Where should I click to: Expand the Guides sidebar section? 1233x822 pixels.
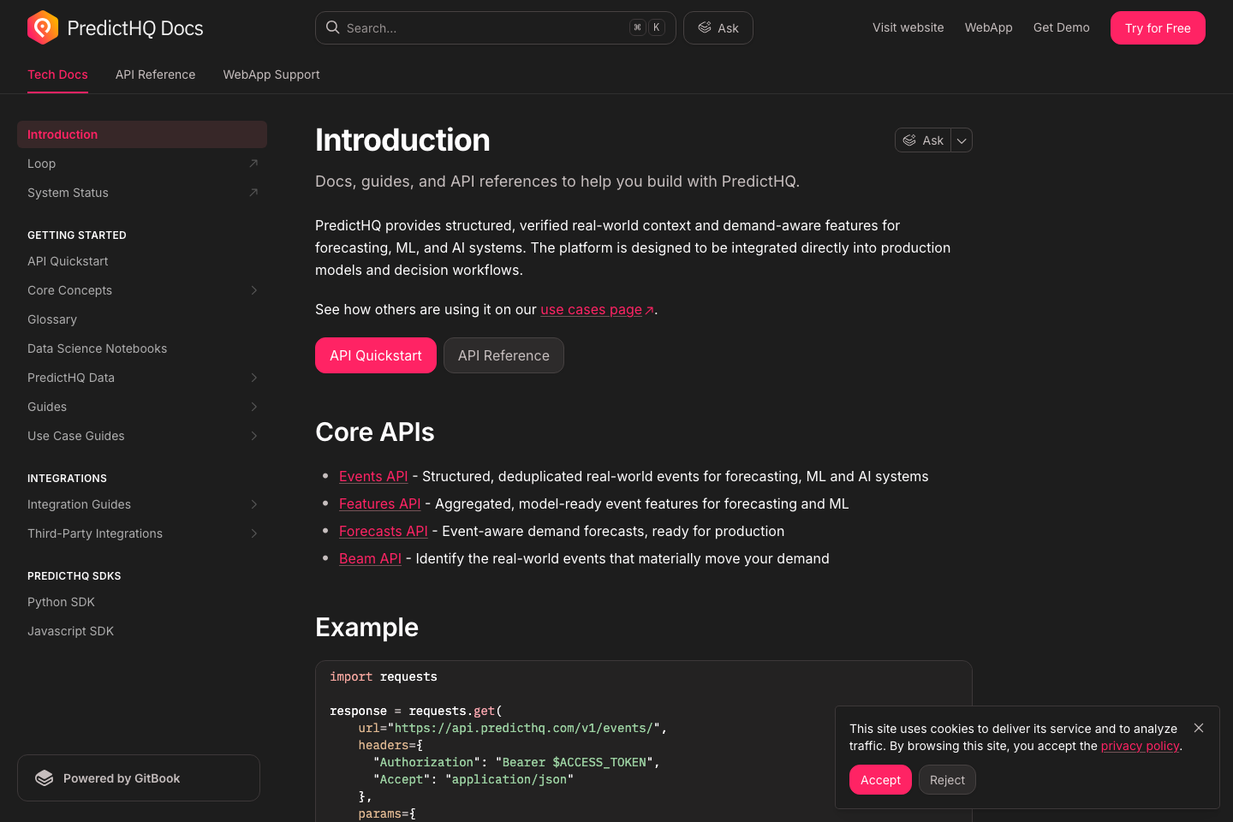253,406
